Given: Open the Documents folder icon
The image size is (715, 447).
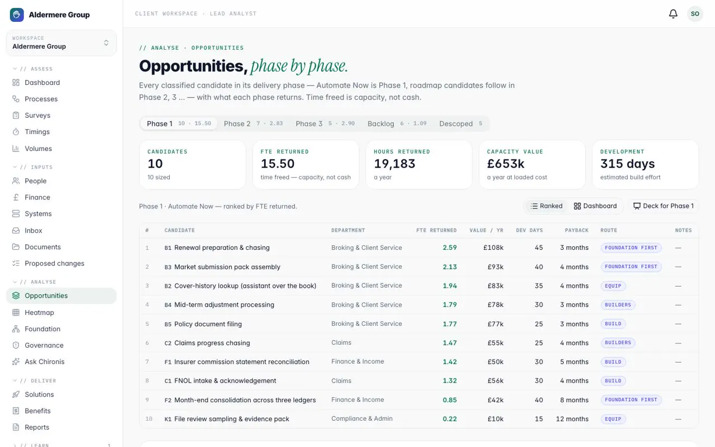Looking at the screenshot, I should [x=16, y=247].
